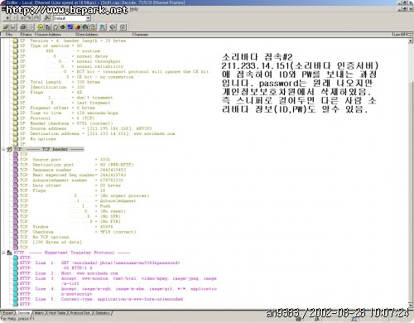Start capture with the play button
414x323 pixels.
[7, 18]
